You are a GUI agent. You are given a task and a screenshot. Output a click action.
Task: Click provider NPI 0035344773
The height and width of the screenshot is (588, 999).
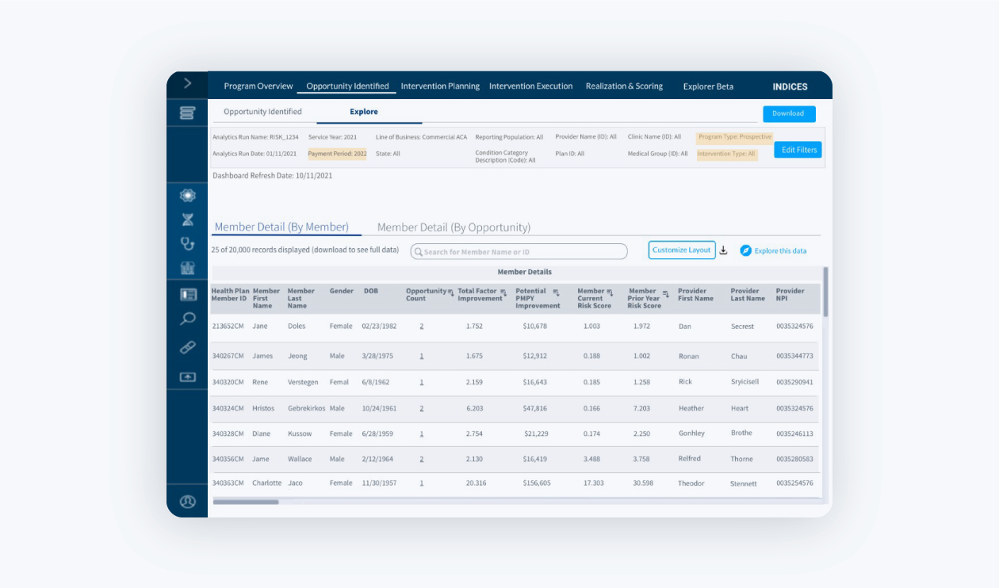pos(794,357)
